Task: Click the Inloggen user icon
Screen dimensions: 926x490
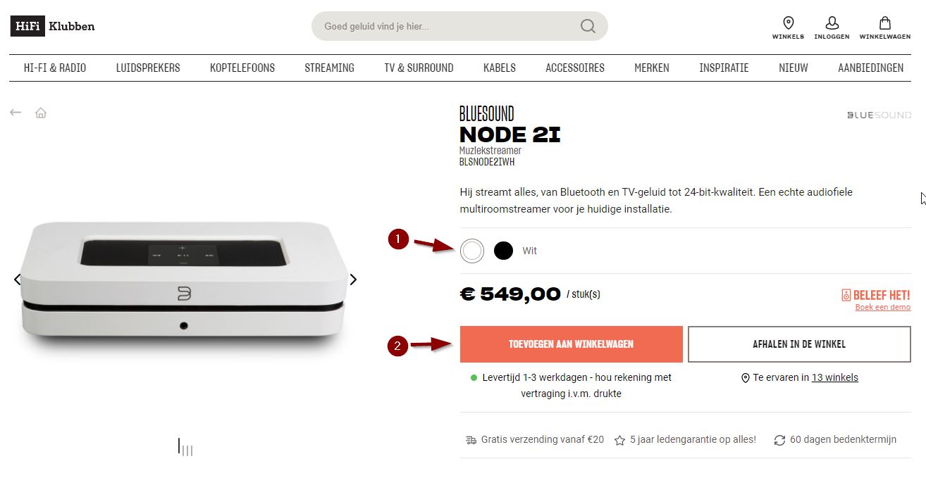Action: point(832,23)
